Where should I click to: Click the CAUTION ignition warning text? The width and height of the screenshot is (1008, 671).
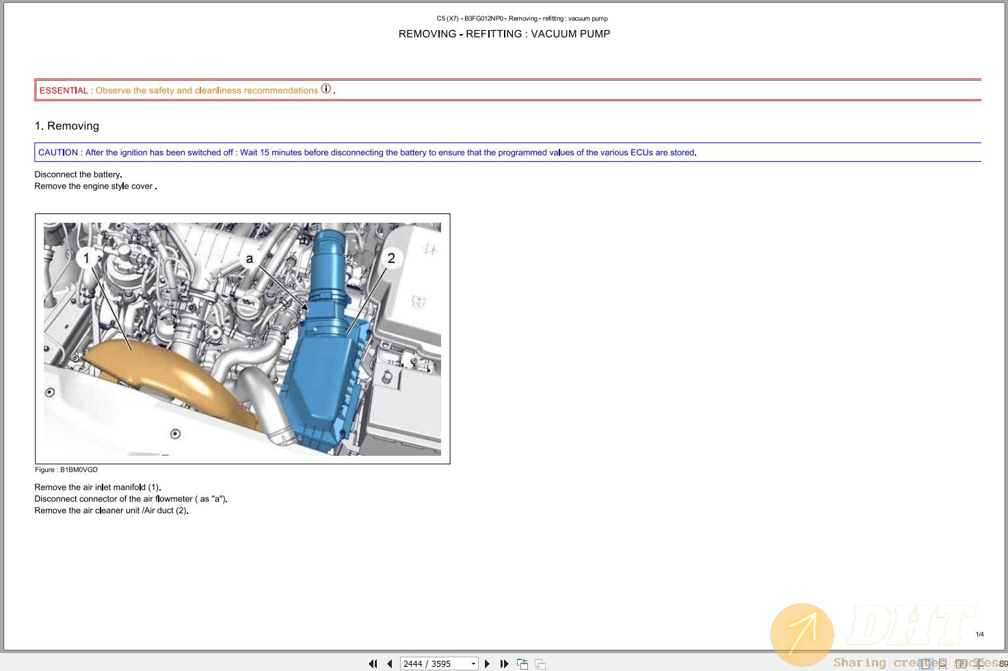[367, 152]
